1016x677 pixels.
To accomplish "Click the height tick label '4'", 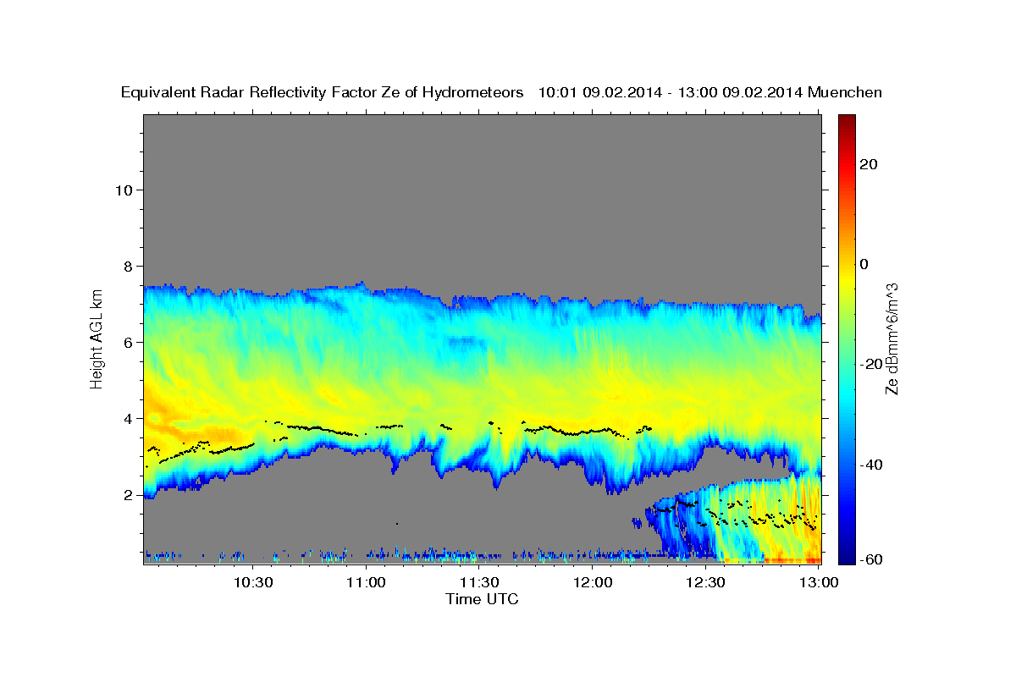I will (x=129, y=418).
